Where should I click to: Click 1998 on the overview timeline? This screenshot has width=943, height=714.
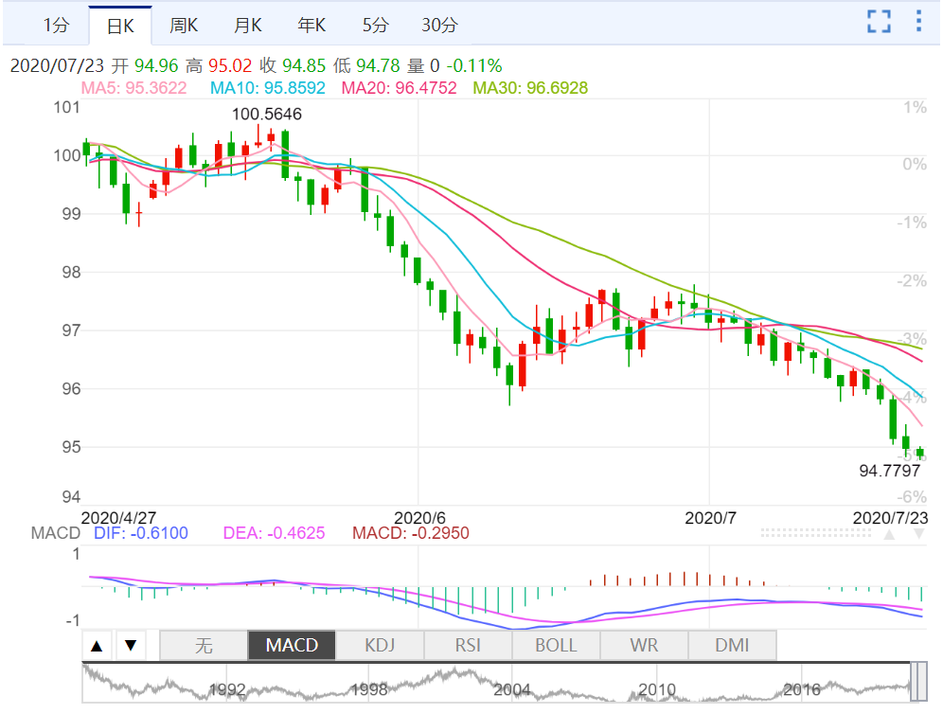point(368,690)
